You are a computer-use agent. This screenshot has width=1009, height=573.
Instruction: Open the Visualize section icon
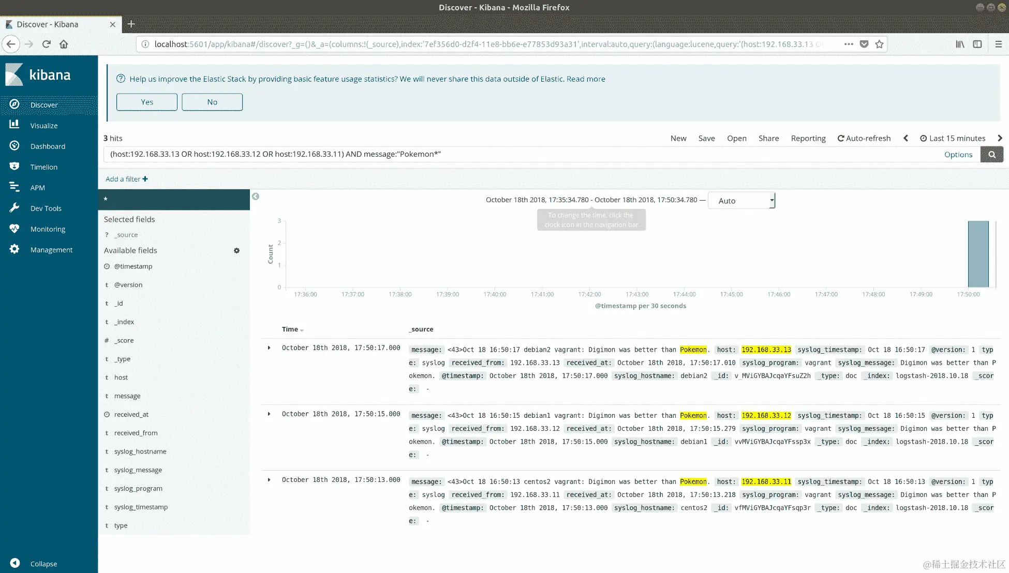[x=14, y=125]
